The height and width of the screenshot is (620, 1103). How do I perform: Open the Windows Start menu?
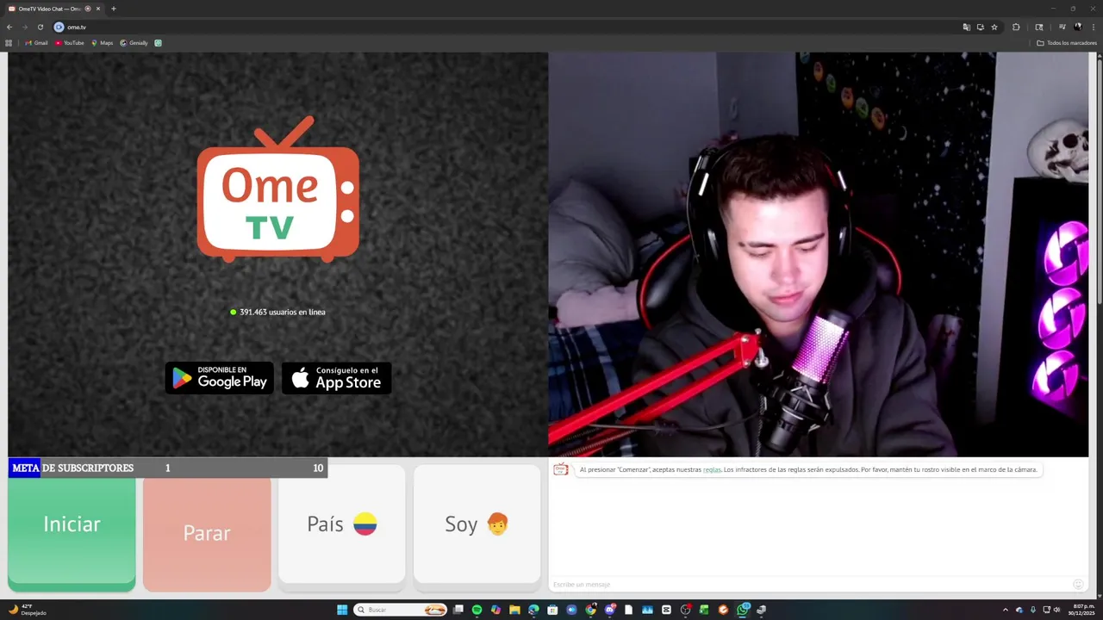pyautogui.click(x=342, y=610)
